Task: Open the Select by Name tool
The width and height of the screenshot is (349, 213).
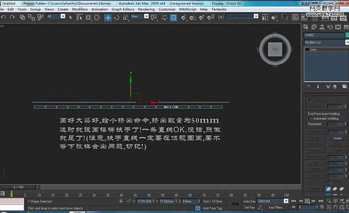Action: tap(79, 17)
